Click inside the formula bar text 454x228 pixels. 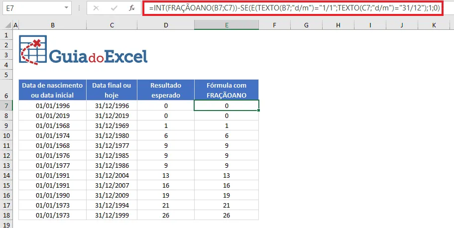[x=294, y=8]
